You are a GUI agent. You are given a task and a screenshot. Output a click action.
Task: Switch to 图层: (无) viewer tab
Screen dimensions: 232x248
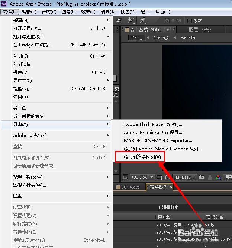click(x=200, y=30)
